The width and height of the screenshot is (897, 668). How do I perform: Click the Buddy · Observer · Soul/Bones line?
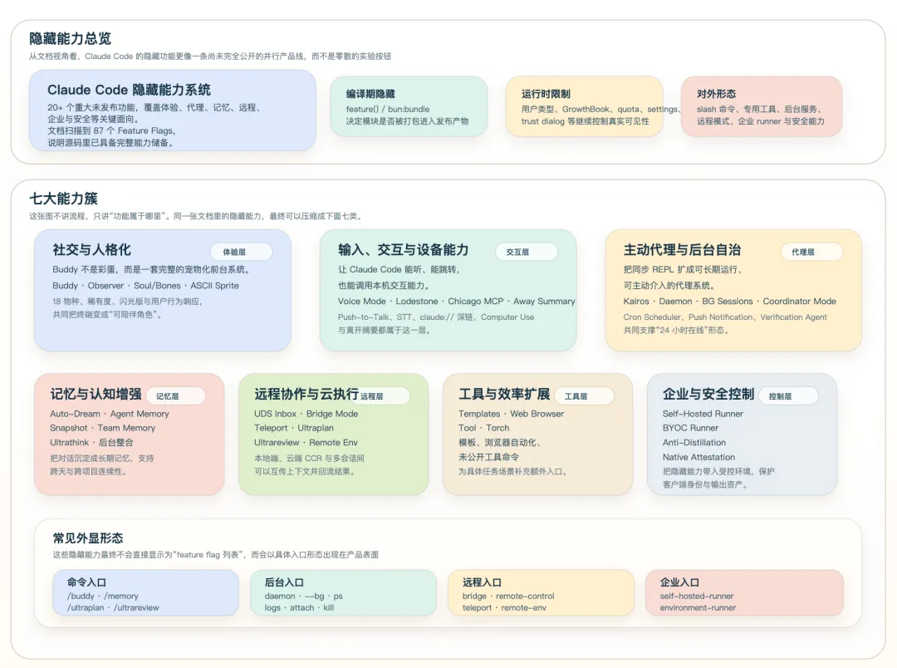(146, 286)
